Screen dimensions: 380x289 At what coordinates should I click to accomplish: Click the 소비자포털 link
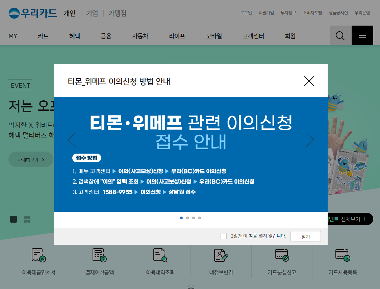click(x=312, y=13)
